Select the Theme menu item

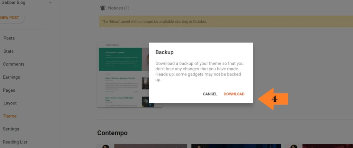[10, 116]
